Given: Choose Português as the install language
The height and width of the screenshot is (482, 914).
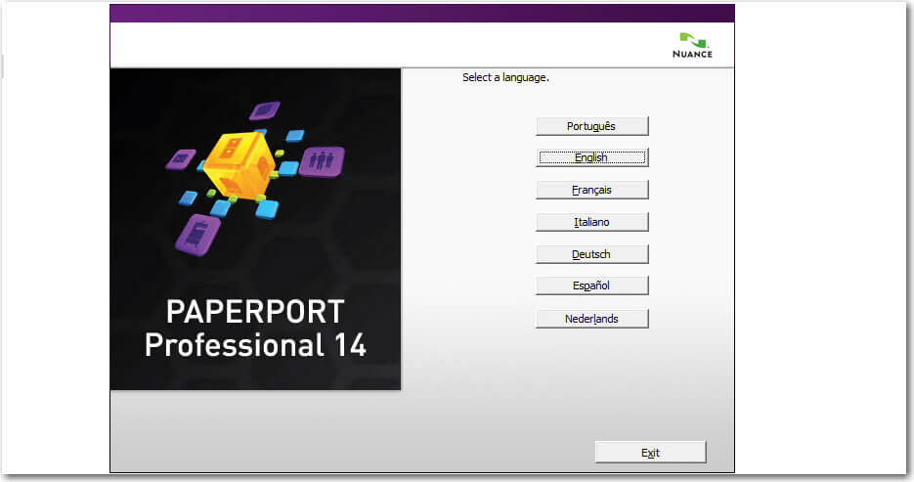Looking at the screenshot, I should [591, 126].
